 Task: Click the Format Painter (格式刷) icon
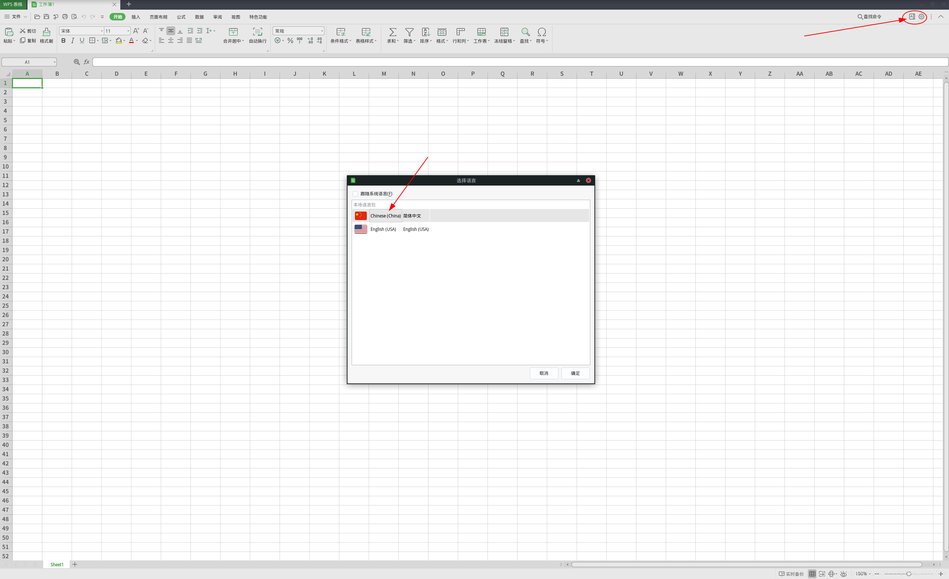pyautogui.click(x=46, y=32)
